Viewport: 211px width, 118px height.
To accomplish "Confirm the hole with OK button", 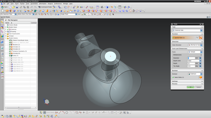I will (190, 87).
